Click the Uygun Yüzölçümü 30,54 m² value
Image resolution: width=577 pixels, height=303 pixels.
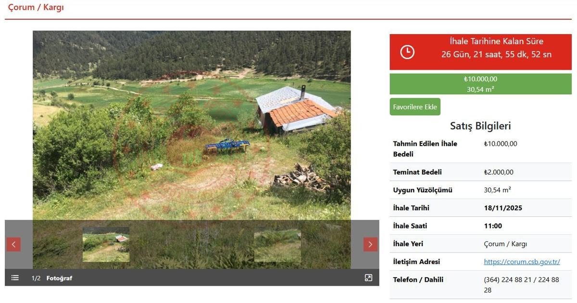pyautogui.click(x=497, y=190)
